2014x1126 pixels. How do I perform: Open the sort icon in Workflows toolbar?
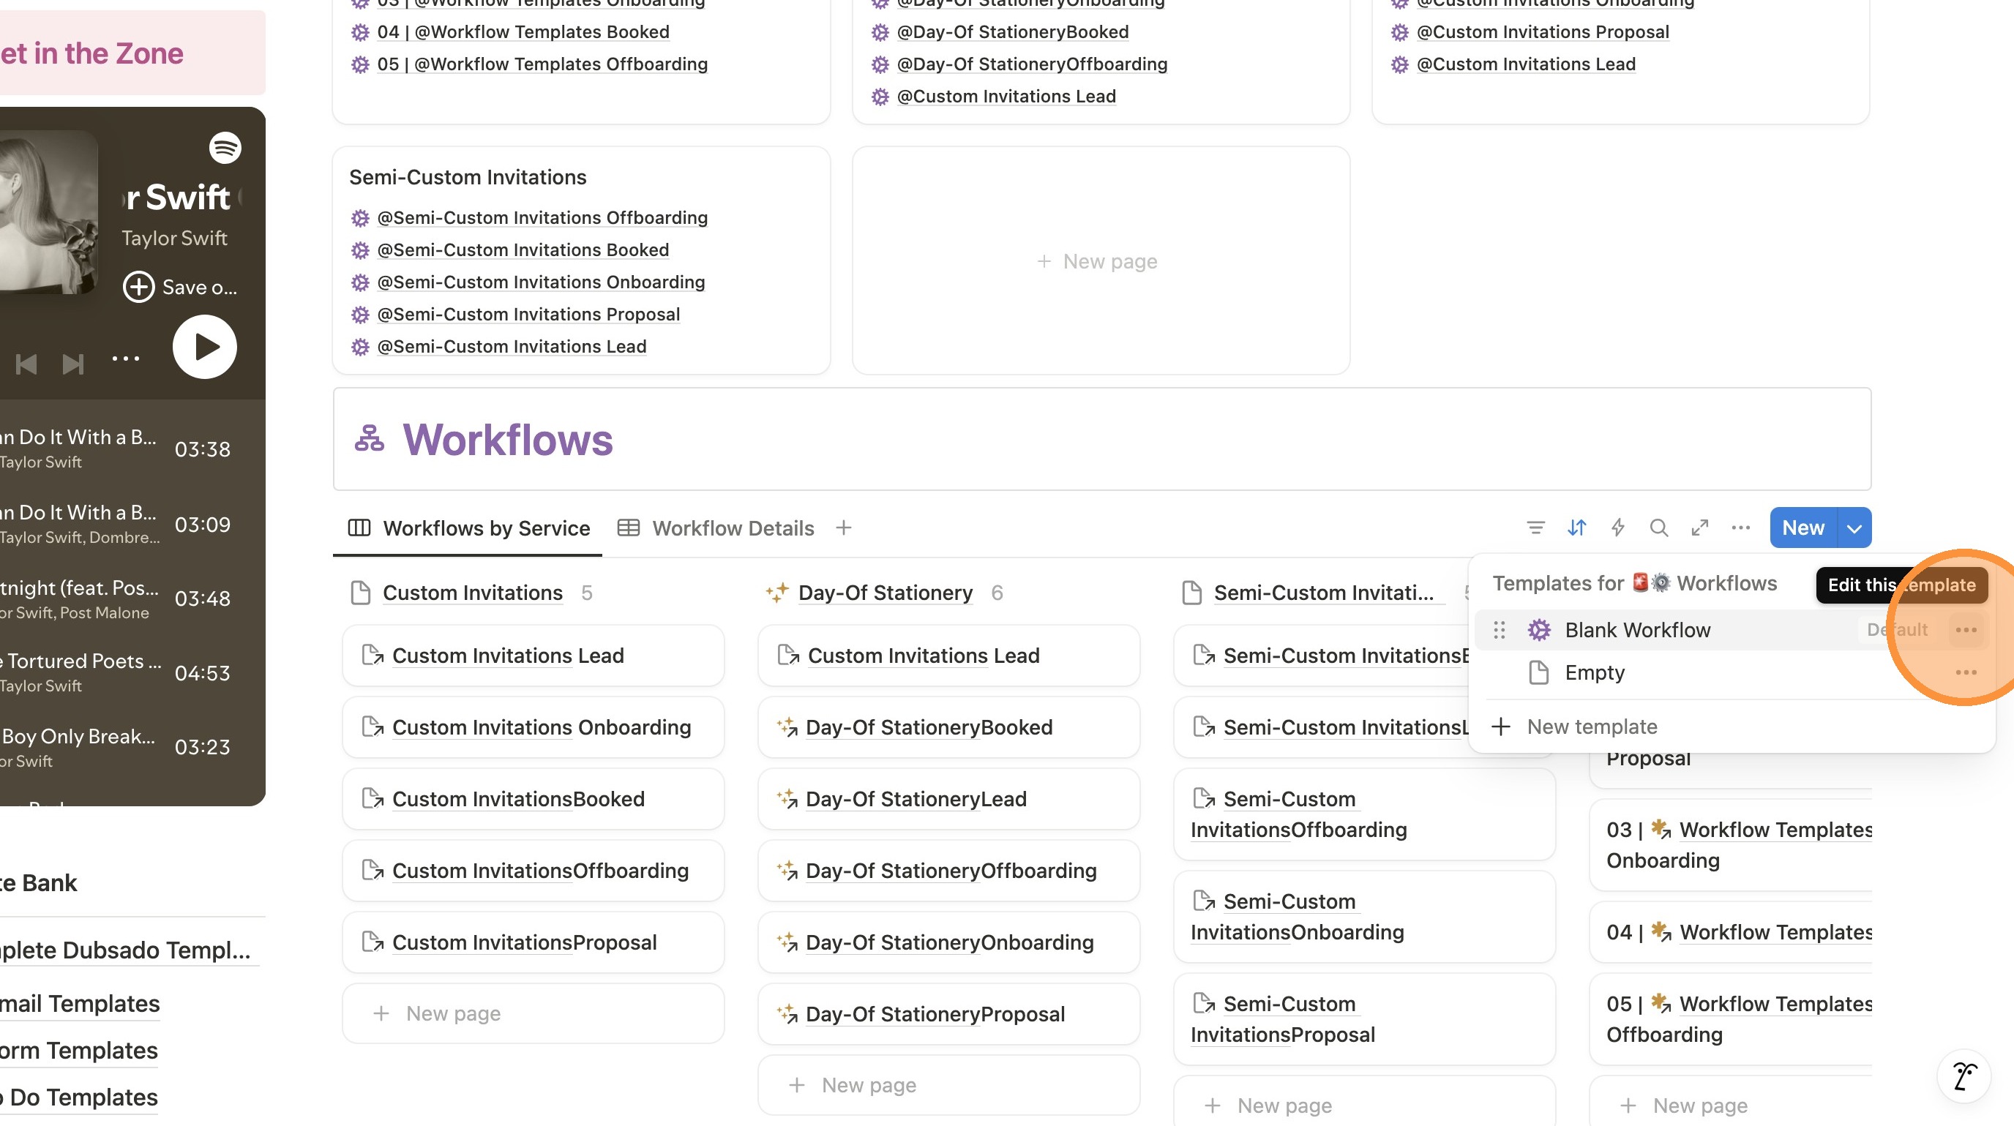(1577, 528)
